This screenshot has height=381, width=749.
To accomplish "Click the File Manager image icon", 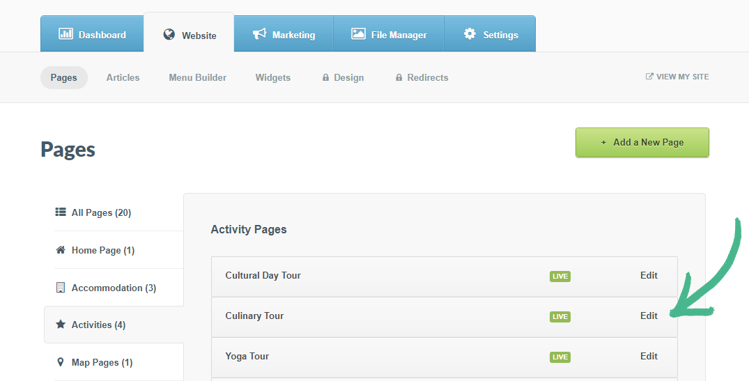I will 358,34.
